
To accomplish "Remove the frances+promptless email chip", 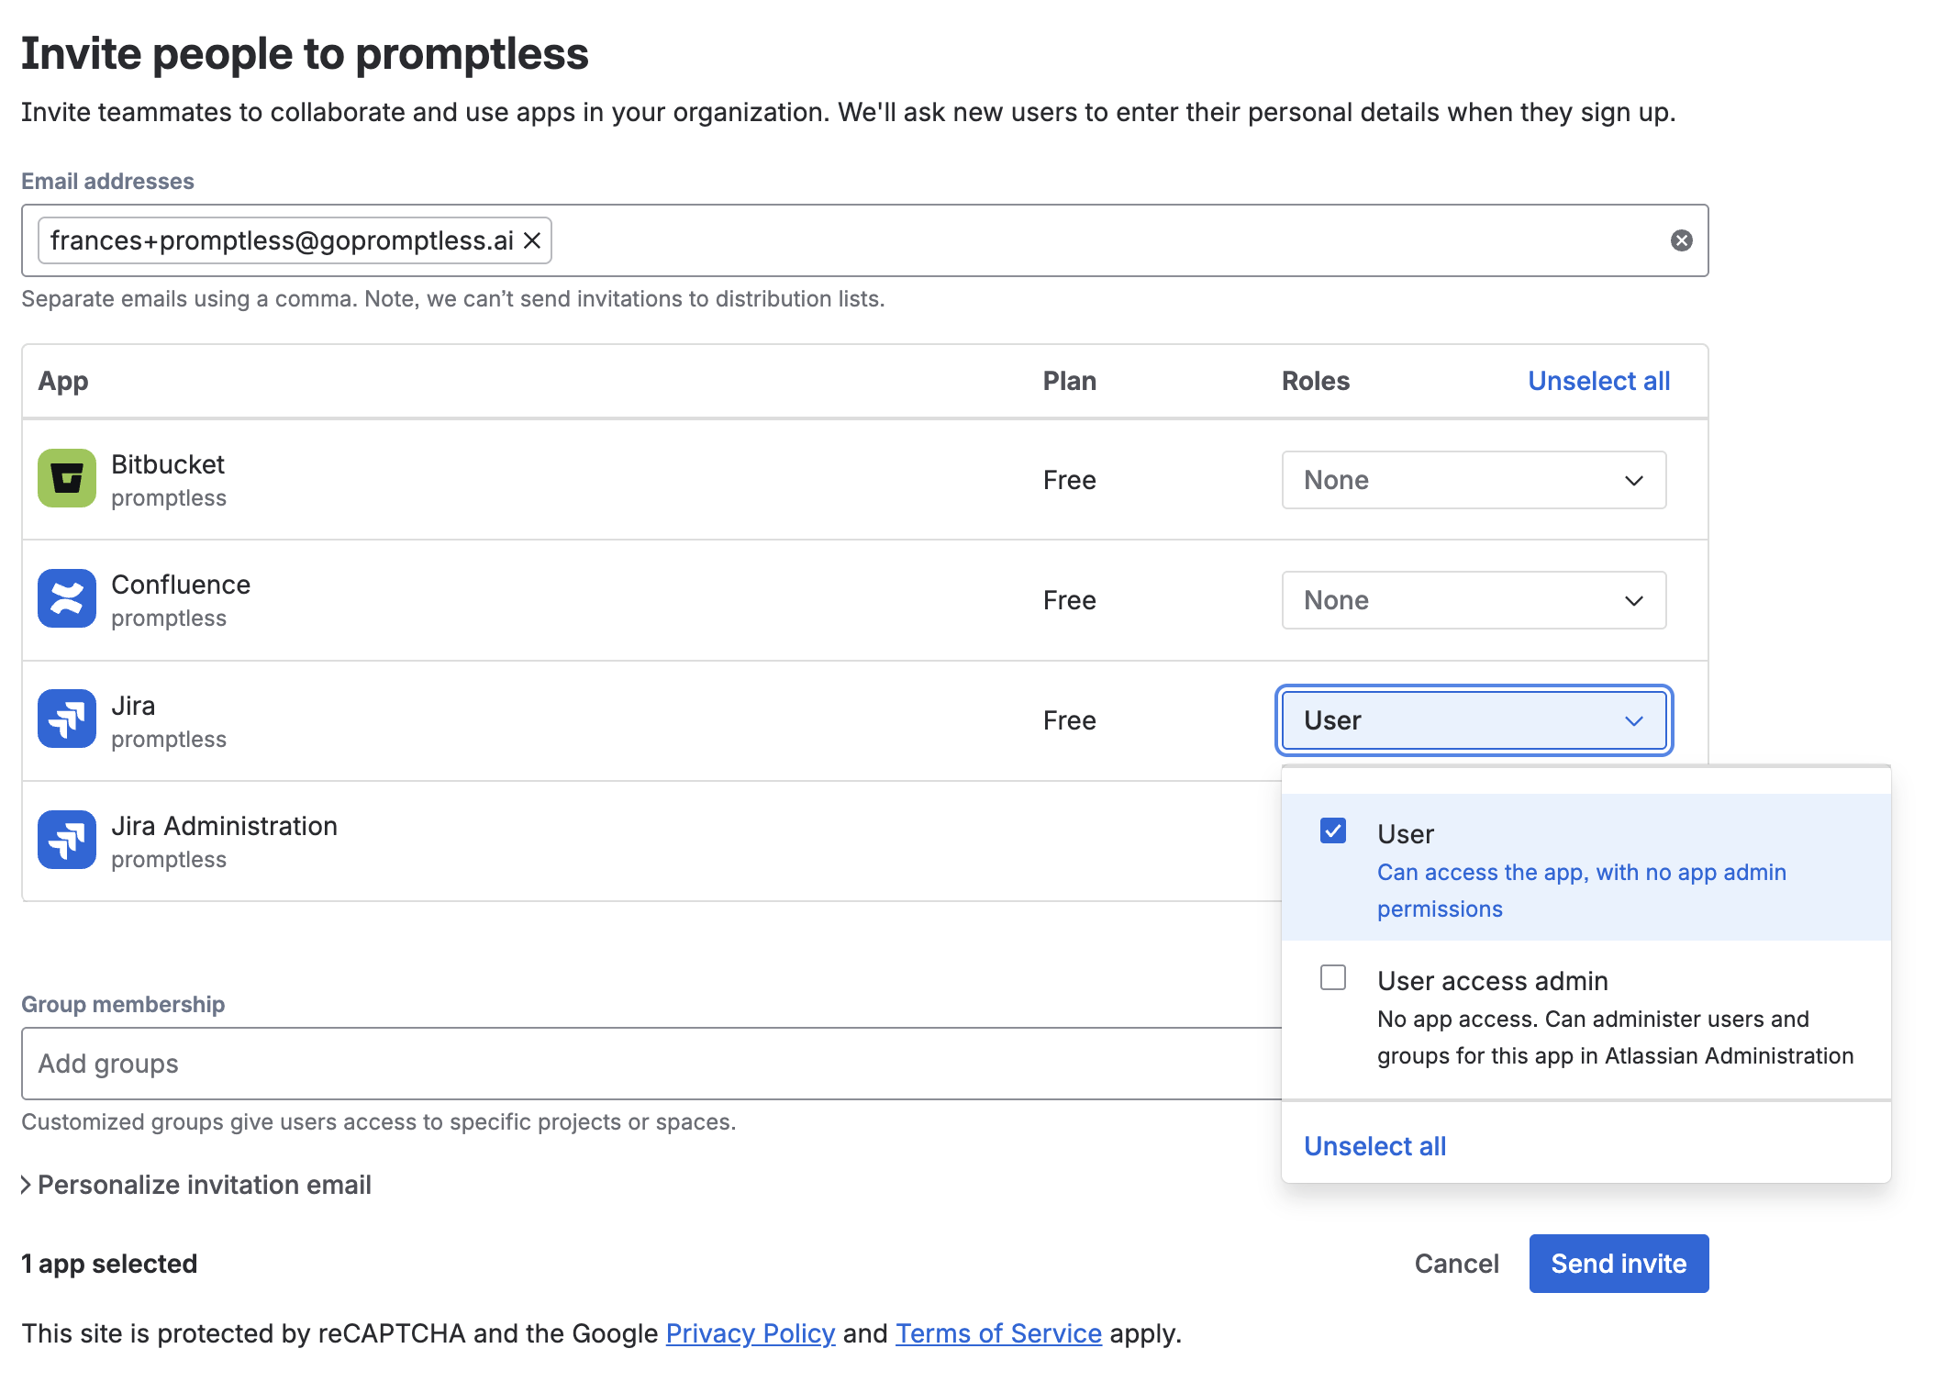I will pos(532,240).
